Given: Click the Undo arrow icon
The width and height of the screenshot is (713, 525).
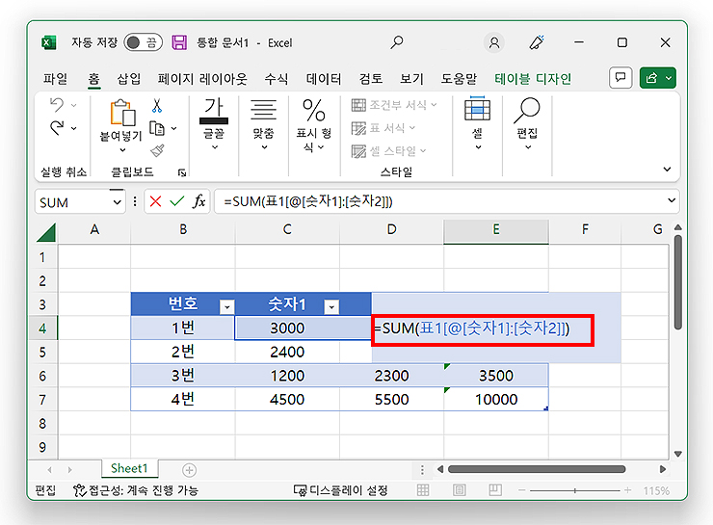Looking at the screenshot, I should click(57, 105).
